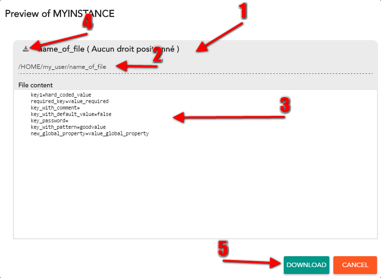Select the path /HOME/my_user/name_of_file
381x278 pixels.
click(x=62, y=67)
